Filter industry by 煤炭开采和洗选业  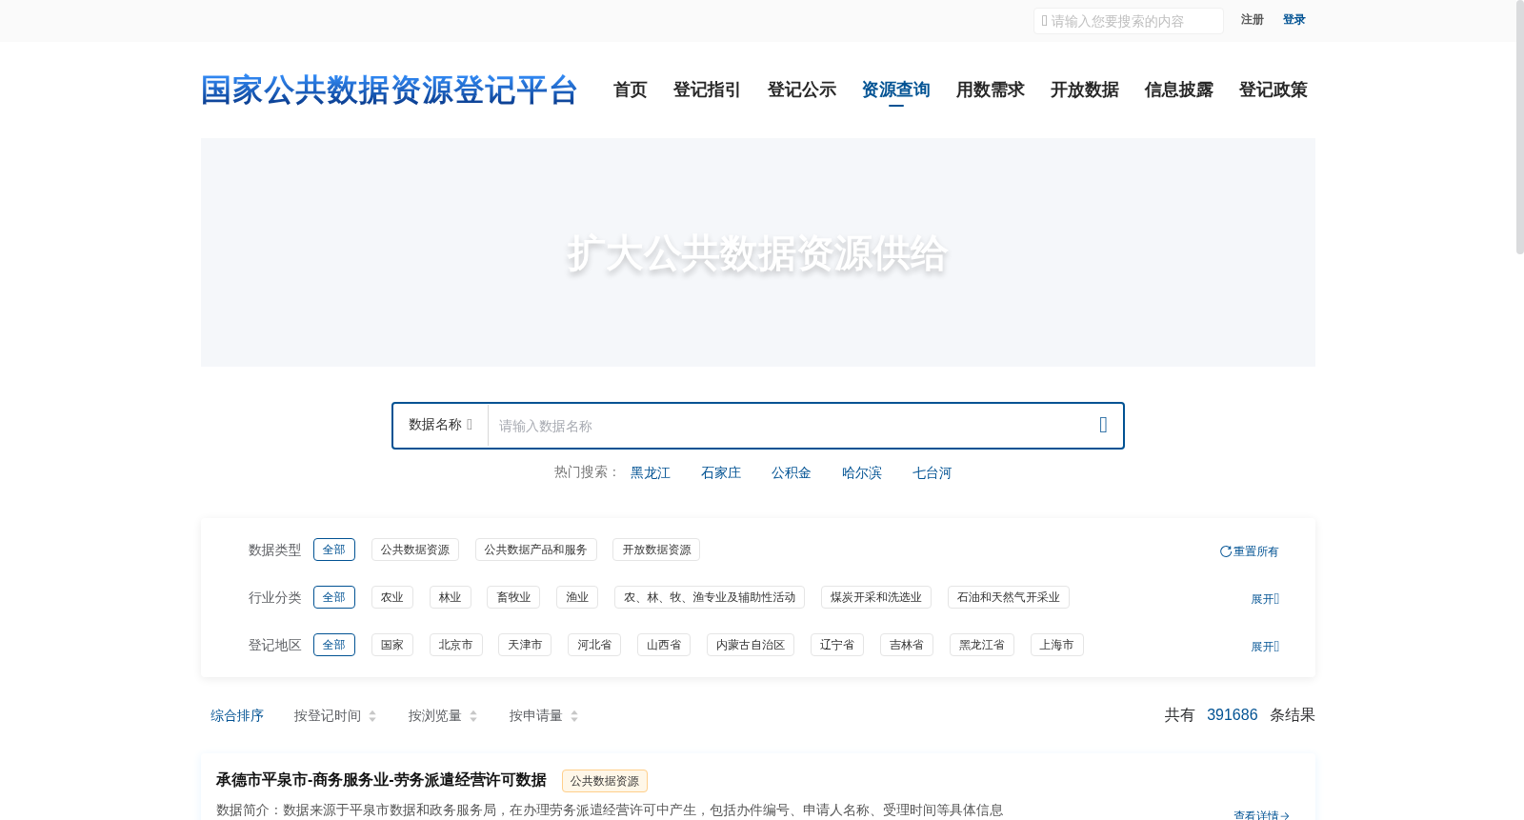point(876,597)
